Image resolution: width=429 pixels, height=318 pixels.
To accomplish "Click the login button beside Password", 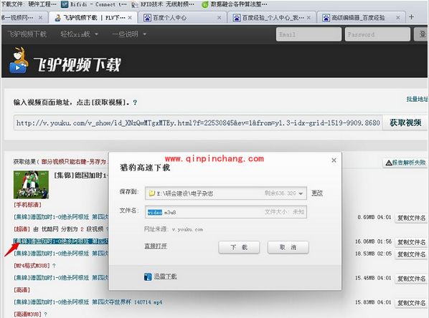I will coord(421,34).
